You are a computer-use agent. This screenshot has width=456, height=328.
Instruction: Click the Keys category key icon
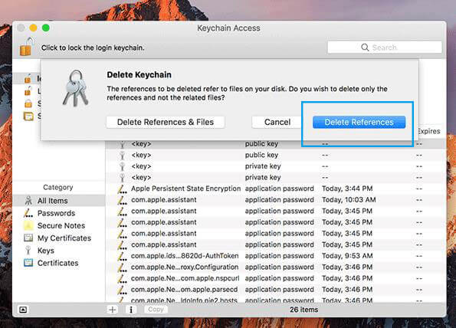click(28, 251)
